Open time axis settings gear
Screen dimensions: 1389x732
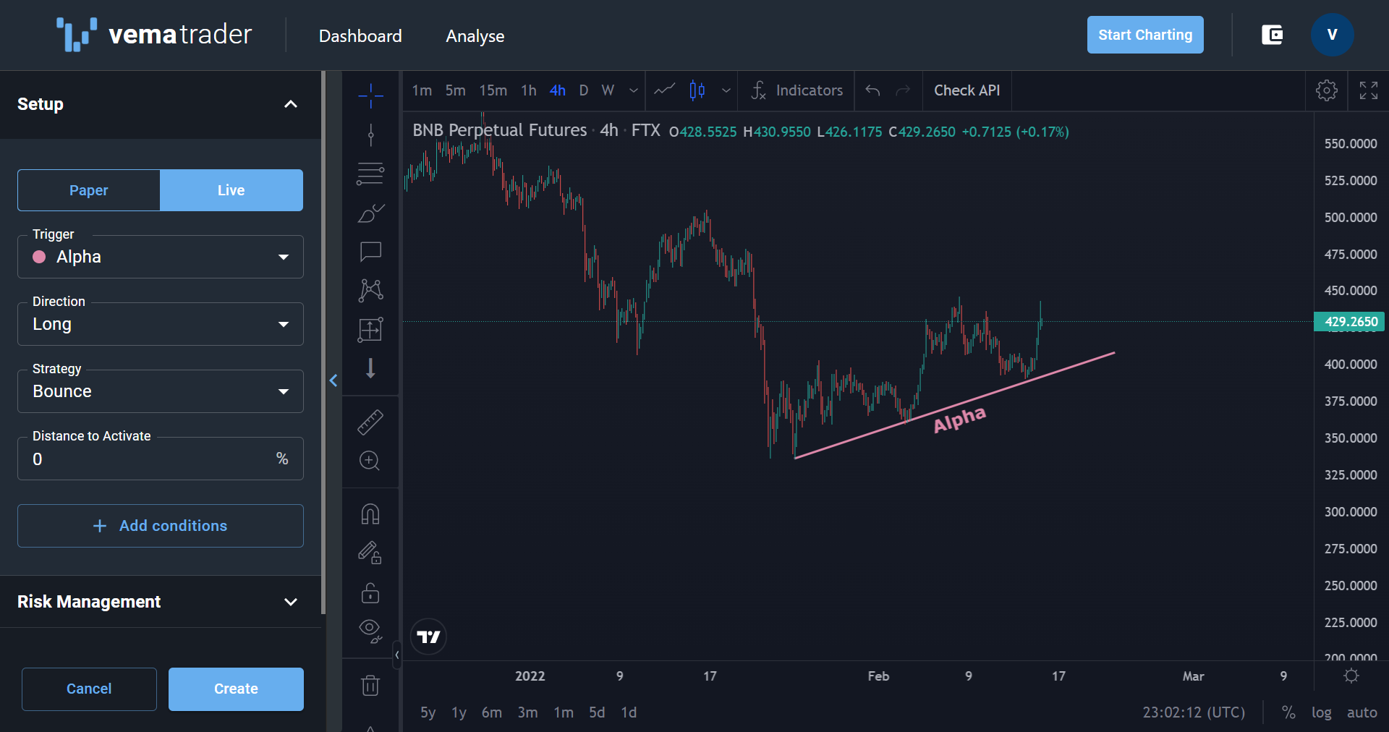1351,676
